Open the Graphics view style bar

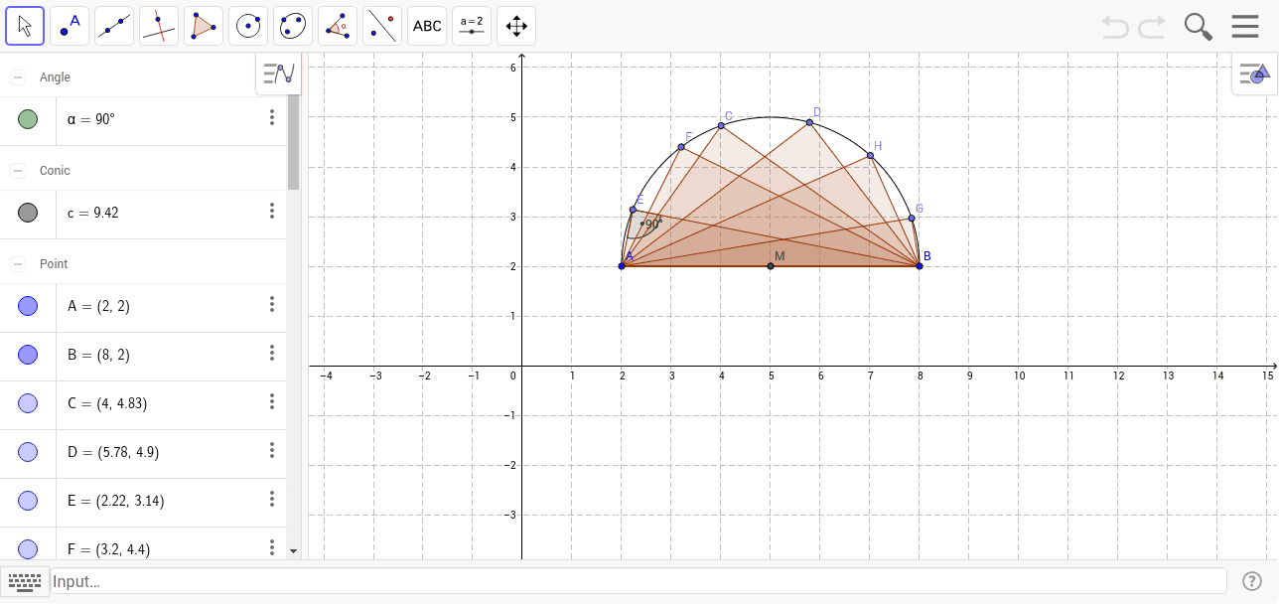coord(1254,74)
